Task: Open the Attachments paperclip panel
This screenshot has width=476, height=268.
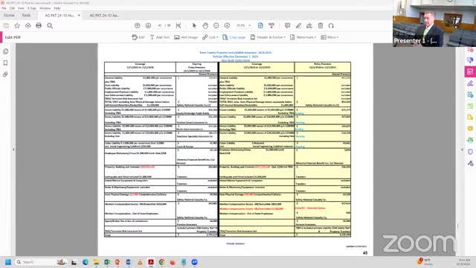Action: point(5,74)
